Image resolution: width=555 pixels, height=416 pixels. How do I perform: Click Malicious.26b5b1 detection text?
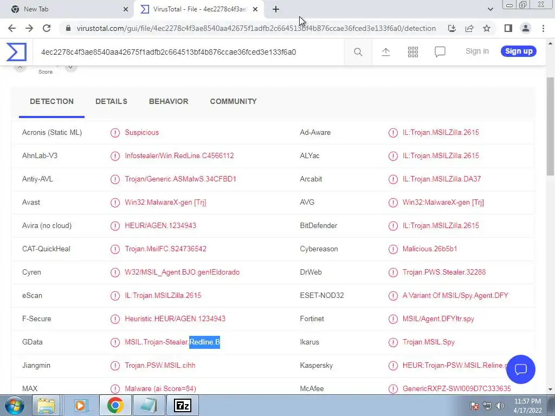pos(430,249)
